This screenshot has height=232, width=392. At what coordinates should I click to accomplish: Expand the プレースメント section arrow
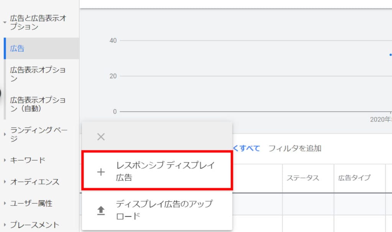(4, 225)
